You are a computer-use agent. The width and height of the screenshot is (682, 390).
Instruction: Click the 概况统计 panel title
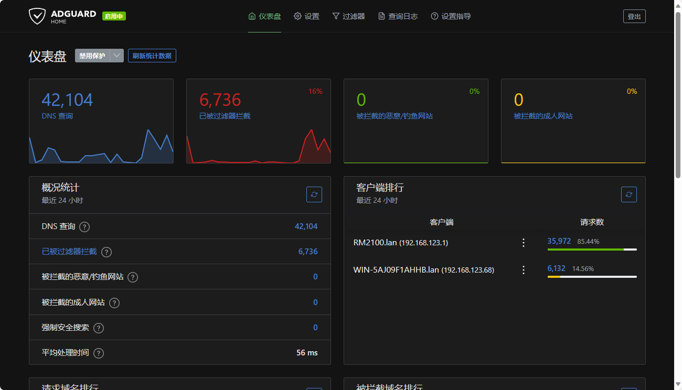tap(61, 187)
